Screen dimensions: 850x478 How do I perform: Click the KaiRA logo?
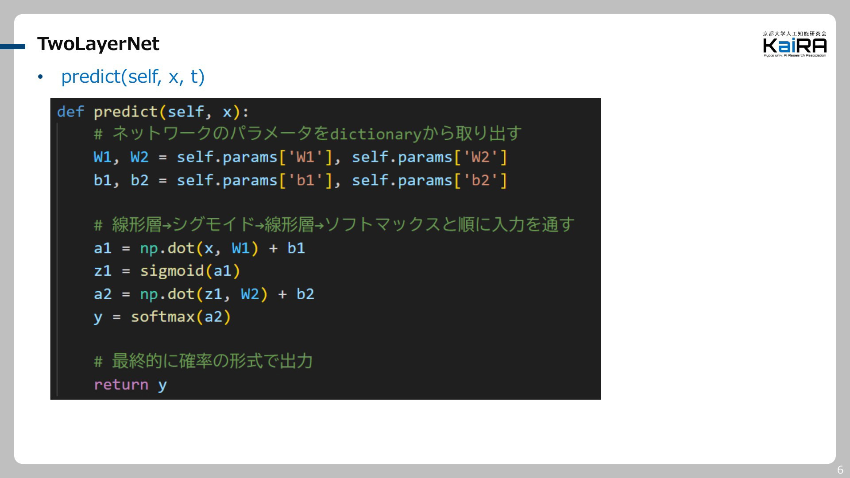pyautogui.click(x=794, y=46)
